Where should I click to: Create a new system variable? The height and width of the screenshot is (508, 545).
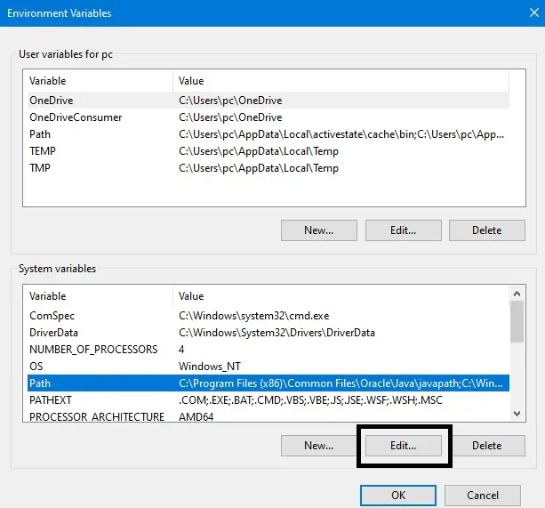click(x=318, y=446)
